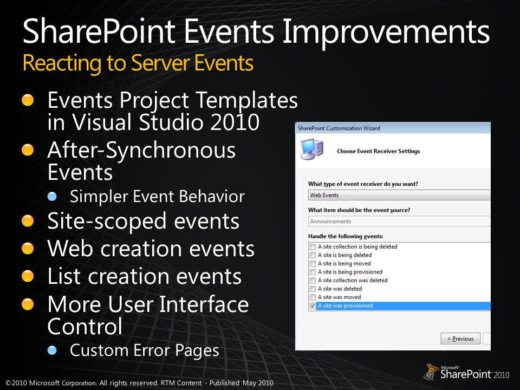The width and height of the screenshot is (520, 390).
Task: Click the 'SharePoint Events Improvements' slide title
Action: 256,31
